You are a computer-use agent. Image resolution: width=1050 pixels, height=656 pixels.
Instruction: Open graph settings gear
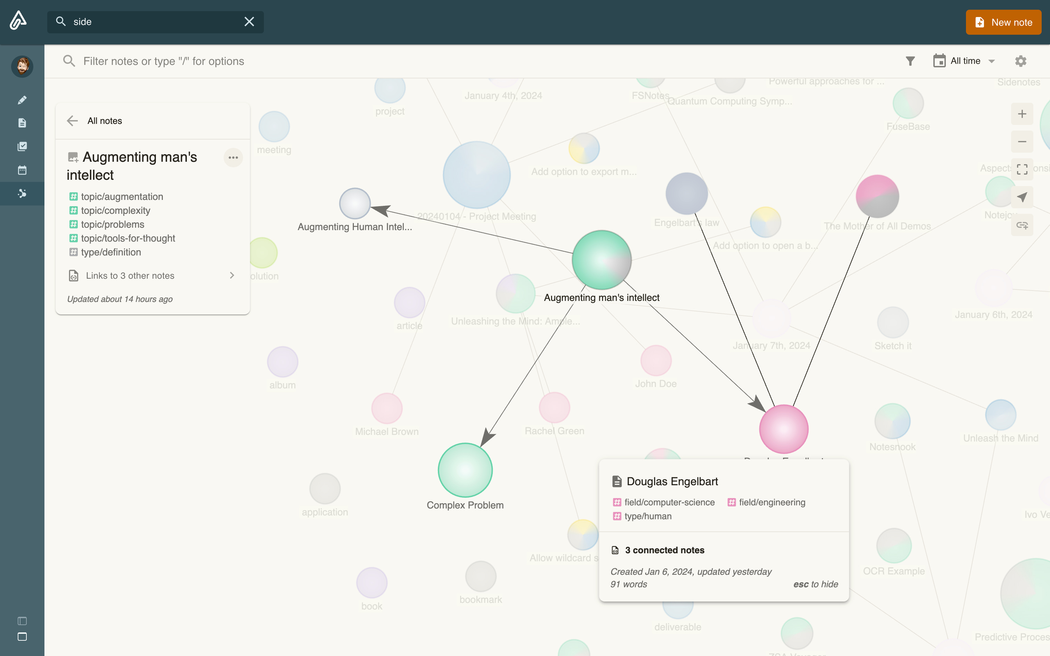1021,61
